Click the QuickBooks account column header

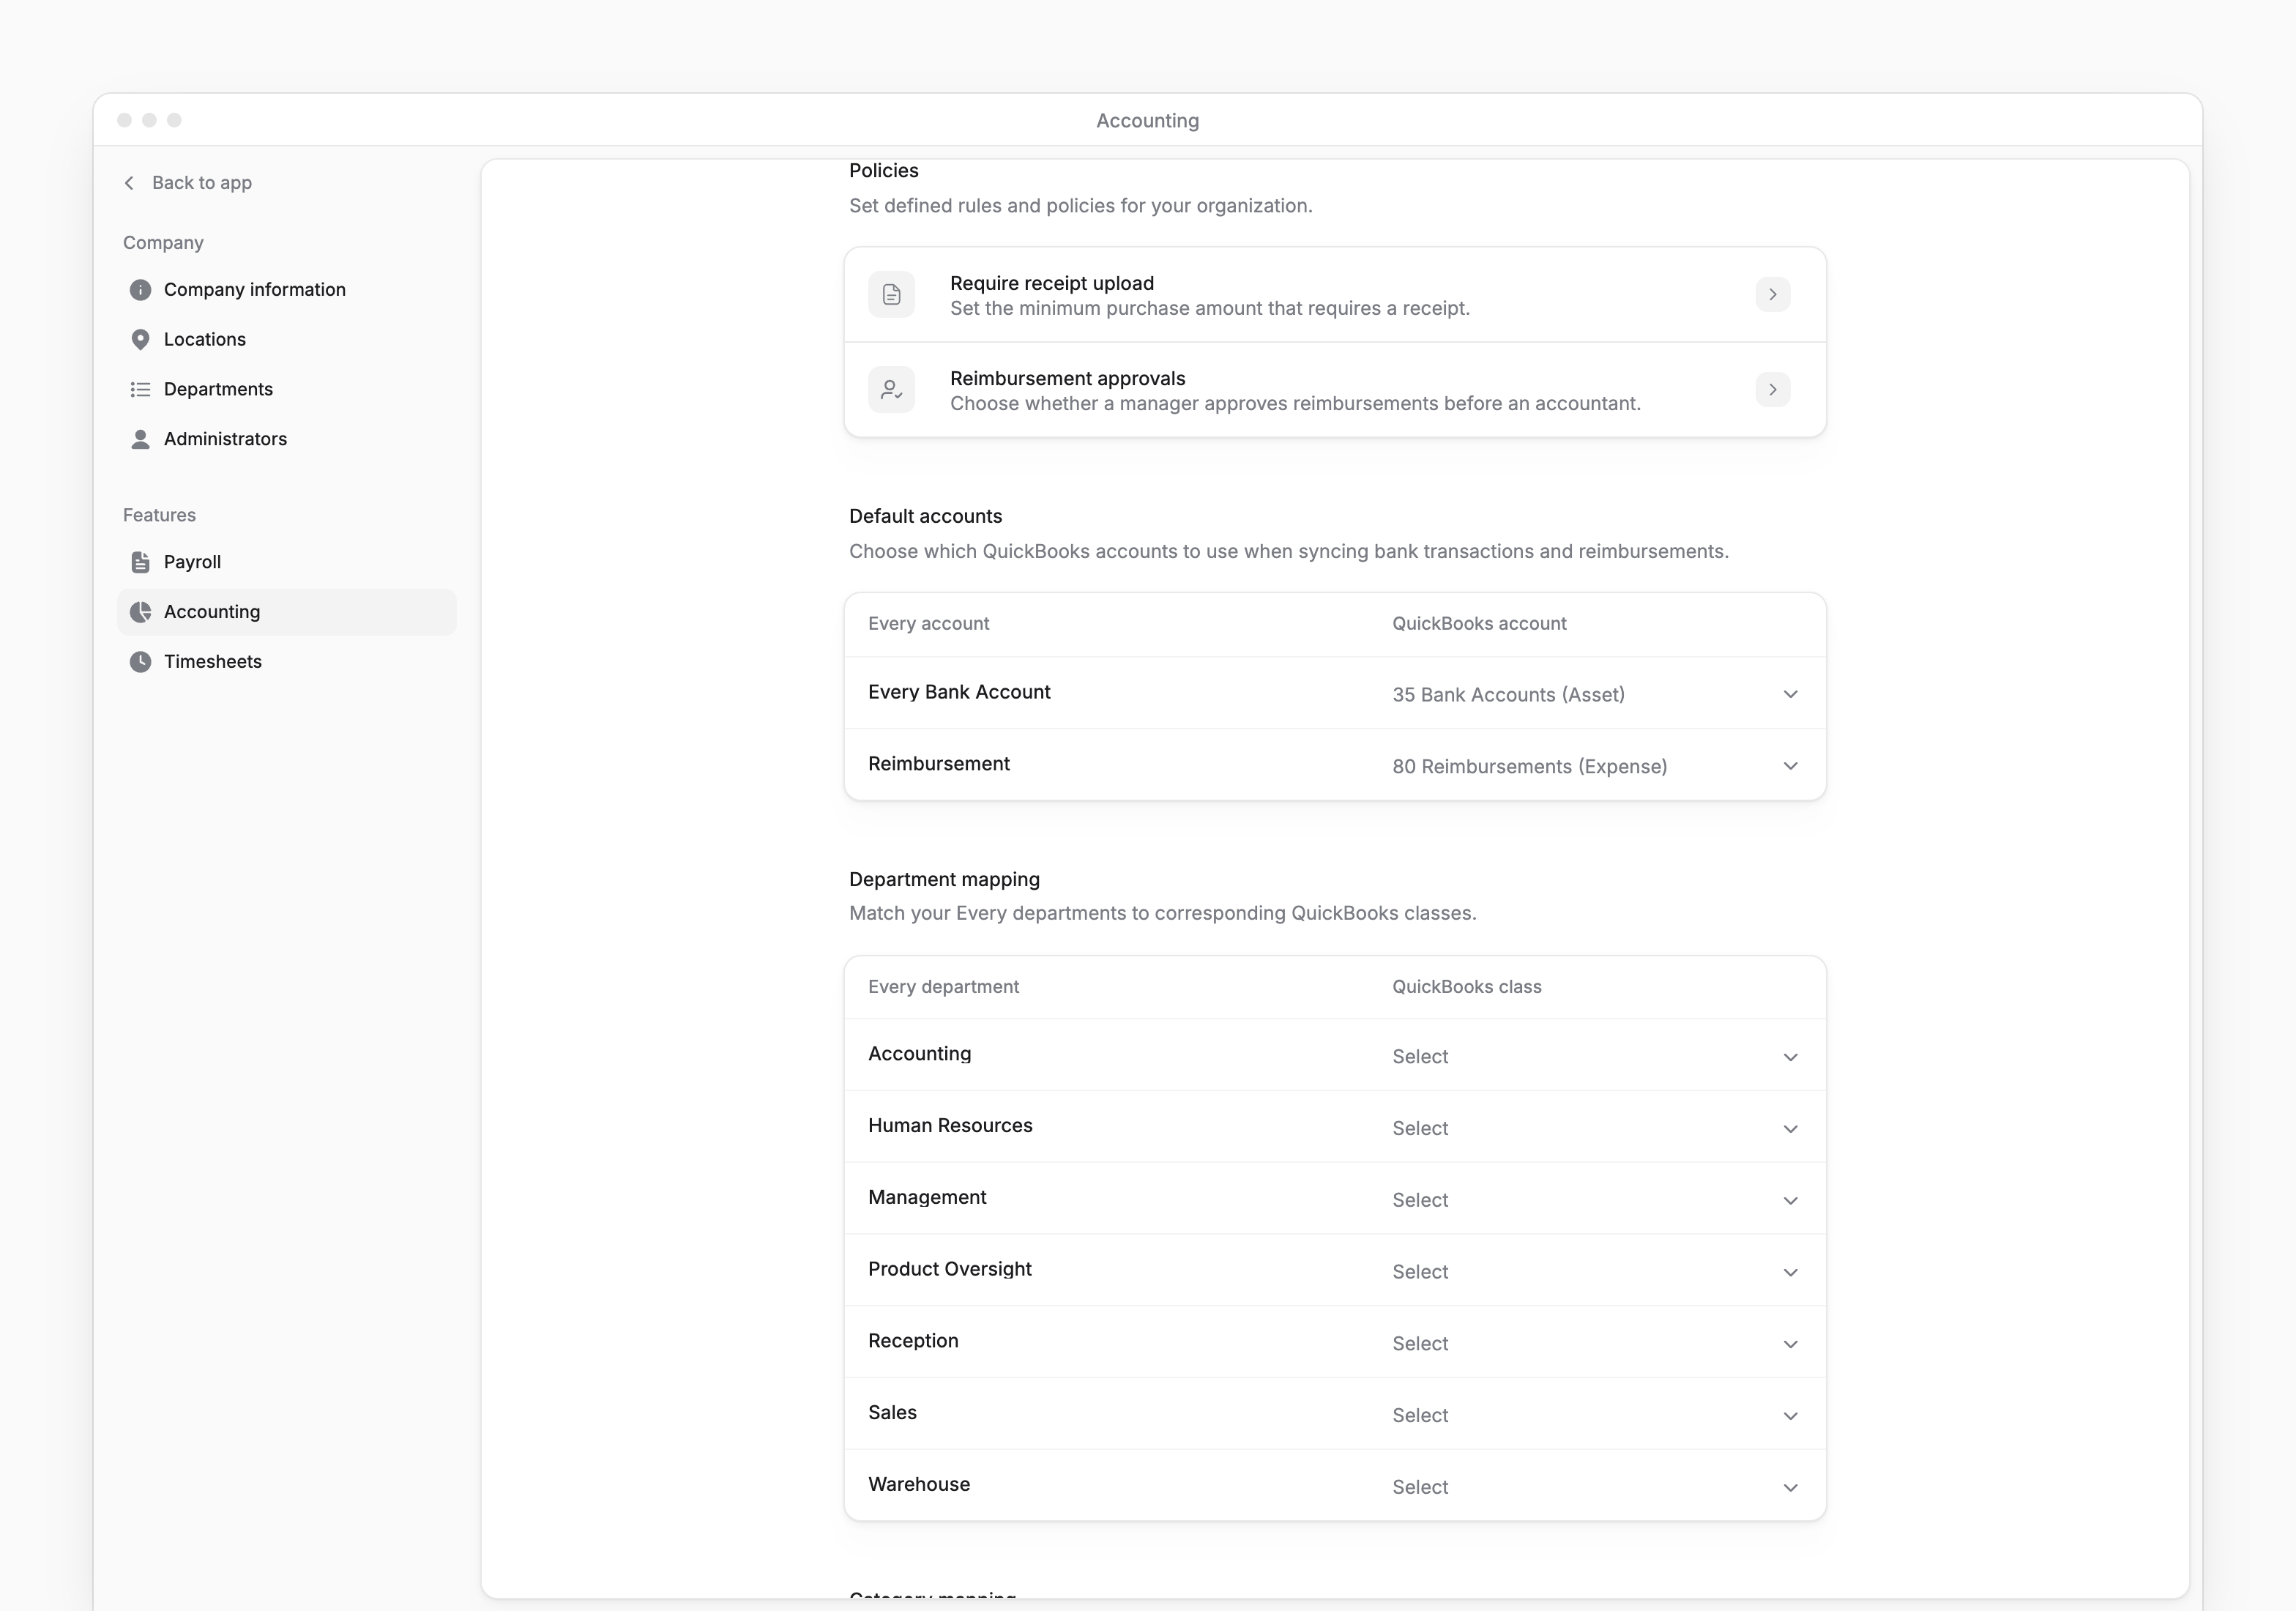[x=1479, y=624]
